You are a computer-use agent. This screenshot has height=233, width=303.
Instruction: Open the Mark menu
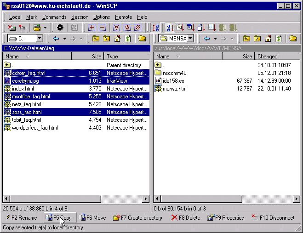(32, 17)
